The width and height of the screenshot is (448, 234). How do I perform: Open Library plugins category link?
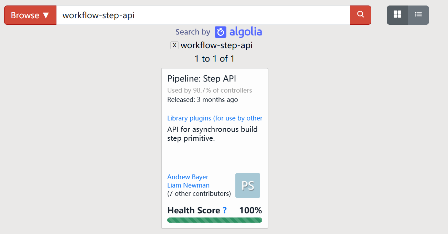[x=215, y=118]
